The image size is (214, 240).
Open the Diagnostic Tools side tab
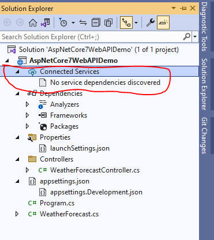(204, 27)
